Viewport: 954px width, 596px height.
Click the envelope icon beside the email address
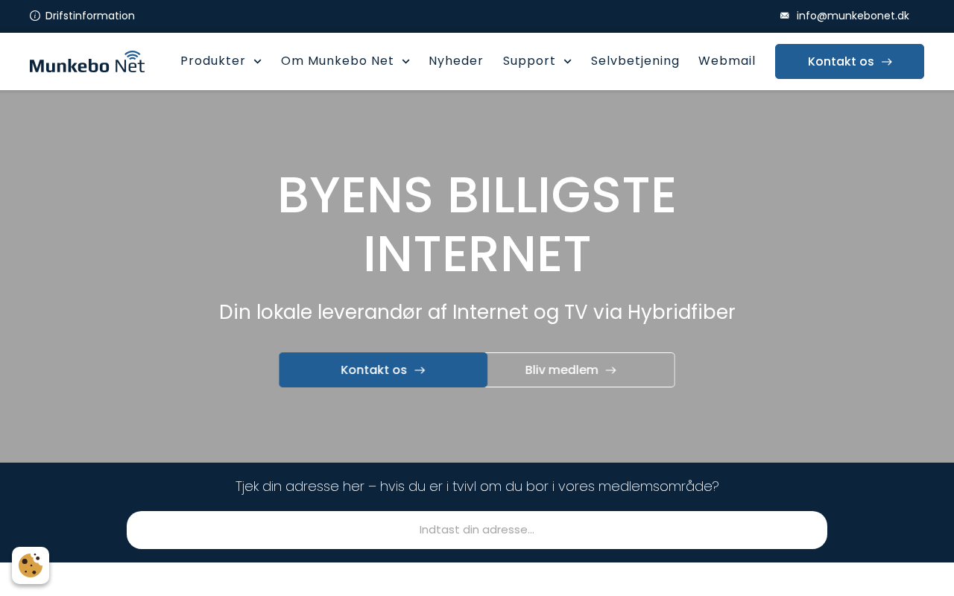pos(784,16)
